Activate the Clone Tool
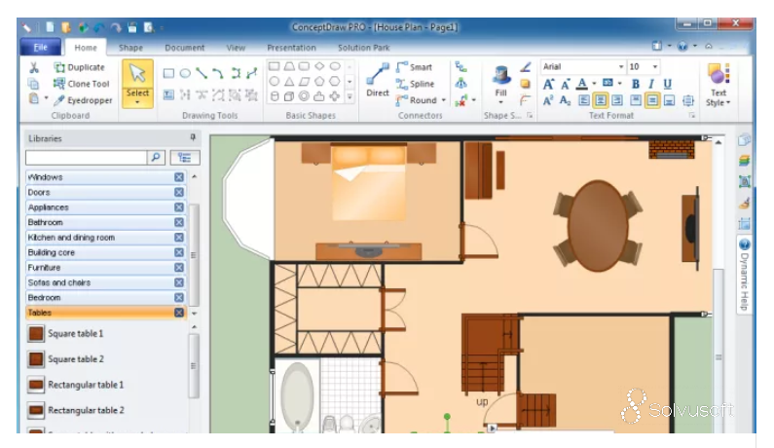The width and height of the screenshot is (774, 448). coord(82,84)
